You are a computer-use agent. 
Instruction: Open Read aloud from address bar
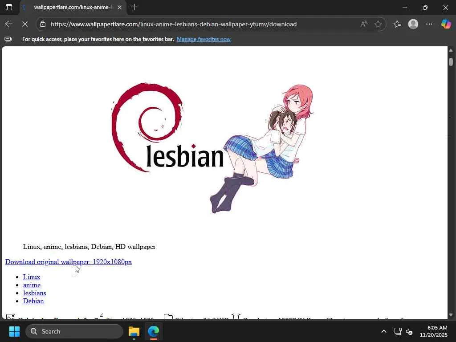coord(364,24)
